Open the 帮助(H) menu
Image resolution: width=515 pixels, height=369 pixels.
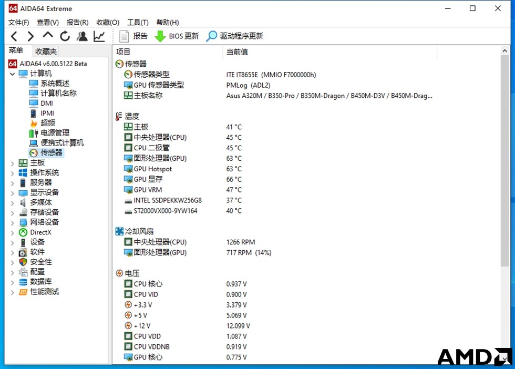168,23
